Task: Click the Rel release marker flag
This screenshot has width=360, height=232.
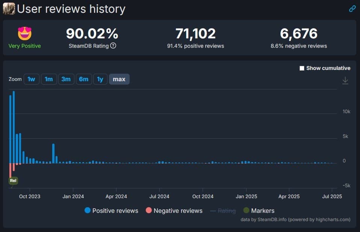Action: tap(13, 180)
